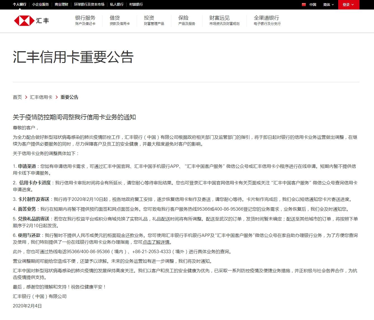Switch to the 商业理财 tab

click(61, 4)
